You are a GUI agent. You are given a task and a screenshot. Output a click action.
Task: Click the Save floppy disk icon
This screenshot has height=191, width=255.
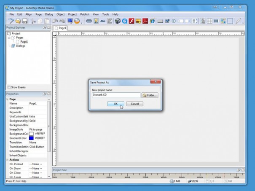point(25,21)
